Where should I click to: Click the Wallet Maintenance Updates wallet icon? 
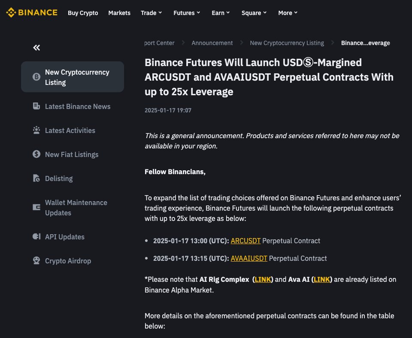(36, 207)
